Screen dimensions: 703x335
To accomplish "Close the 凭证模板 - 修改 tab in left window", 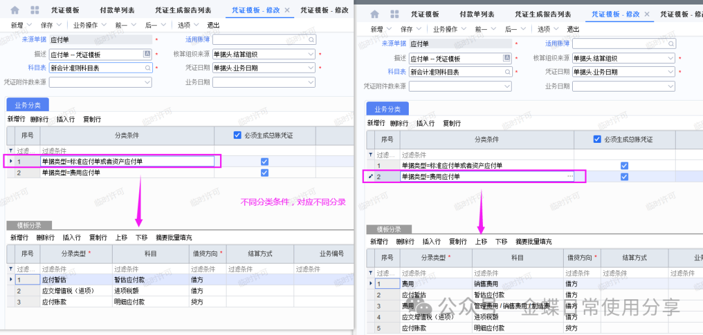I will click(288, 10).
